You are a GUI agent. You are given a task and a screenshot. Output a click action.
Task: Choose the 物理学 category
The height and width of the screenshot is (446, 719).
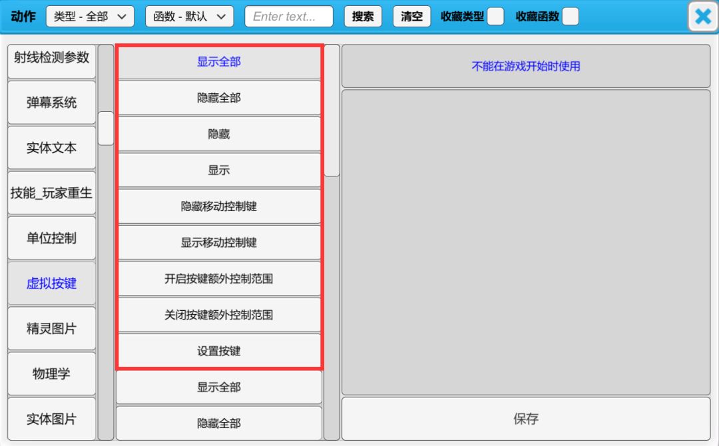(x=52, y=374)
